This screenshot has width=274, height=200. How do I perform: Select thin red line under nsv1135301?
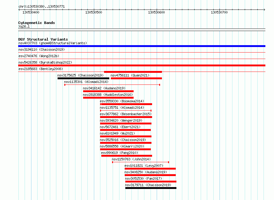coord(112,85)
